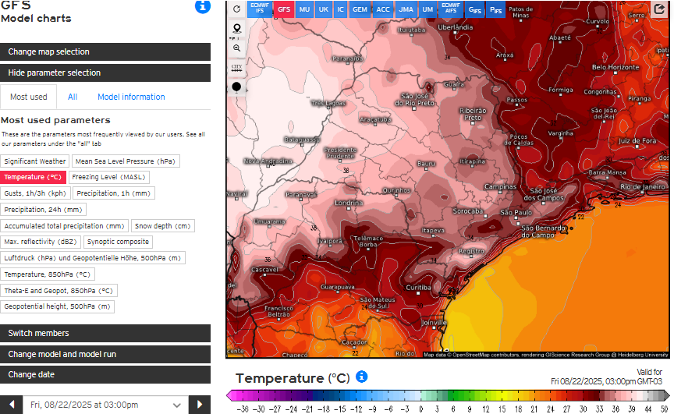Open info icon next to GFS title
674x414 pixels.
pos(202,7)
